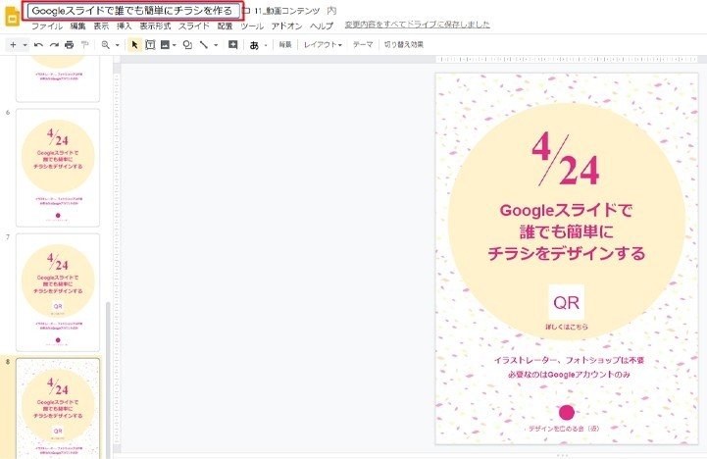Click the move-to-folder icon beside title
The width and height of the screenshot is (707, 459).
(246, 11)
